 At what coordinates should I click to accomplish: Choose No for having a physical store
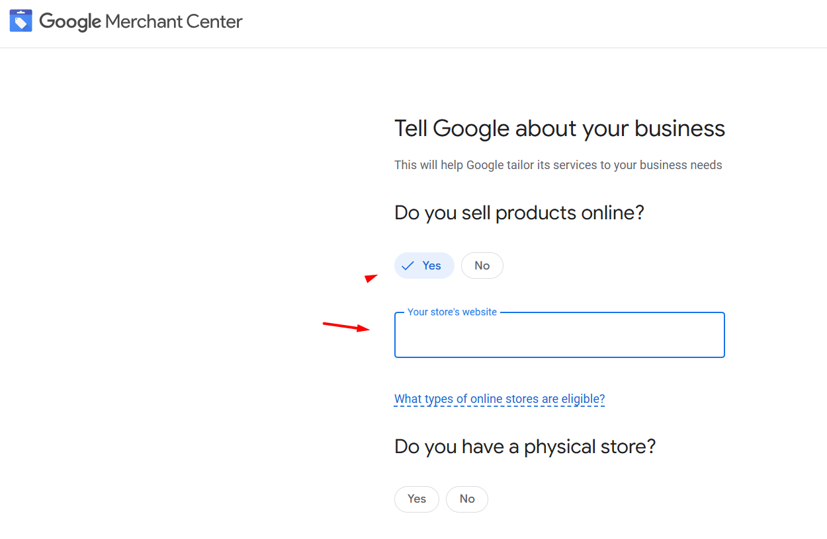click(467, 499)
